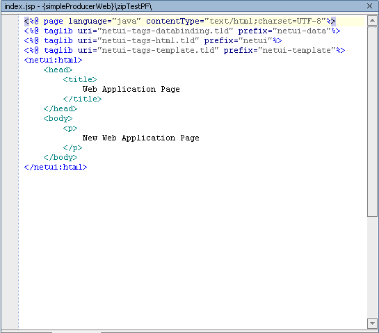Click the opening <head> tag
The height and width of the screenshot is (333, 379).
coord(58,70)
